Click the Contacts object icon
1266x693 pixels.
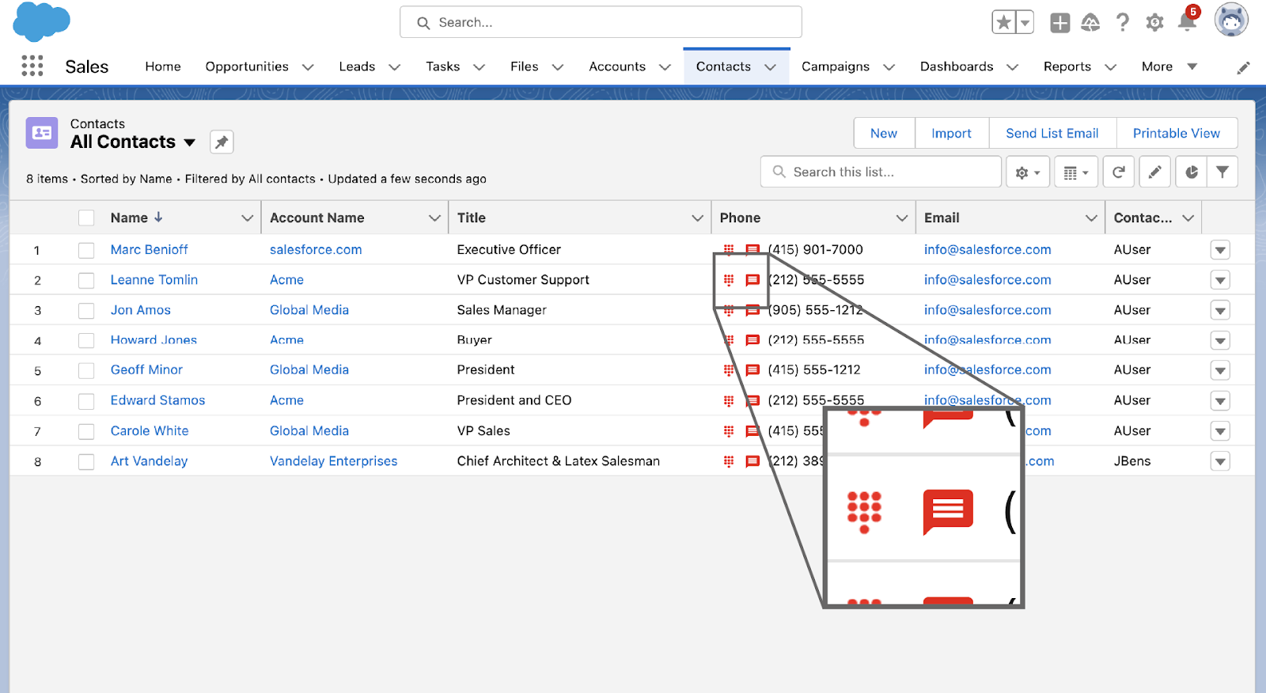pos(42,133)
